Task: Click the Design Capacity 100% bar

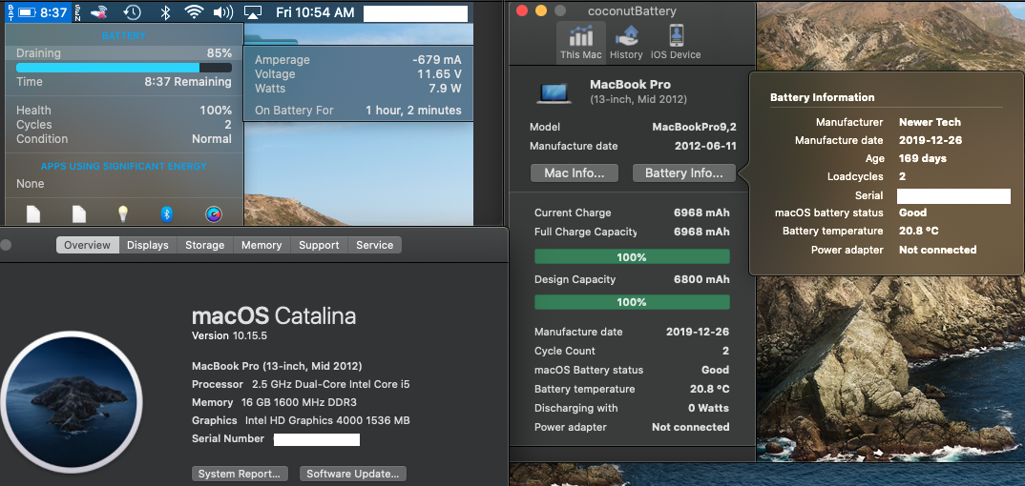Action: tap(632, 302)
